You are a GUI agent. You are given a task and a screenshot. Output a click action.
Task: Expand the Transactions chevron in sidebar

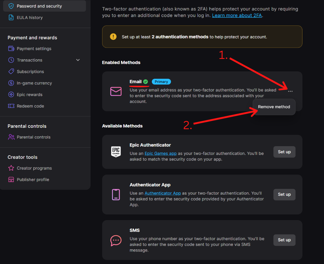(x=78, y=60)
